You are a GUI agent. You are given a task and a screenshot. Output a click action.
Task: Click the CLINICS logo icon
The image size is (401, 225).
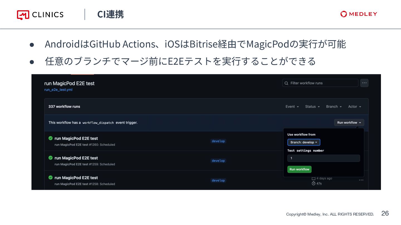(23, 15)
